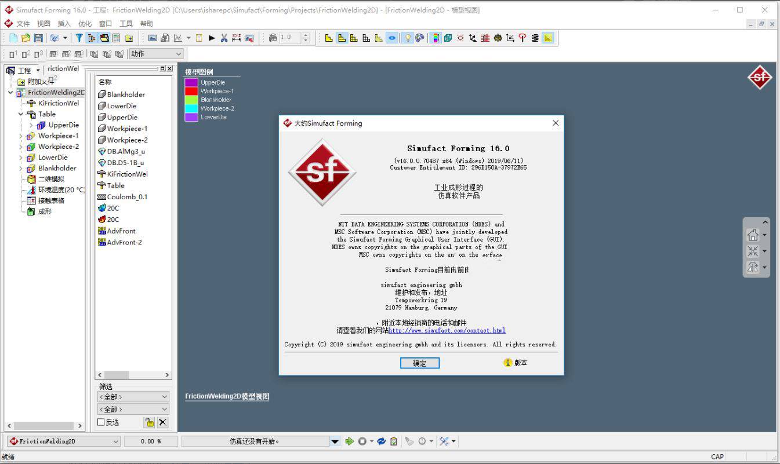Close the About Simufact Forming dialog
The width and height of the screenshot is (780, 464).
click(556, 123)
